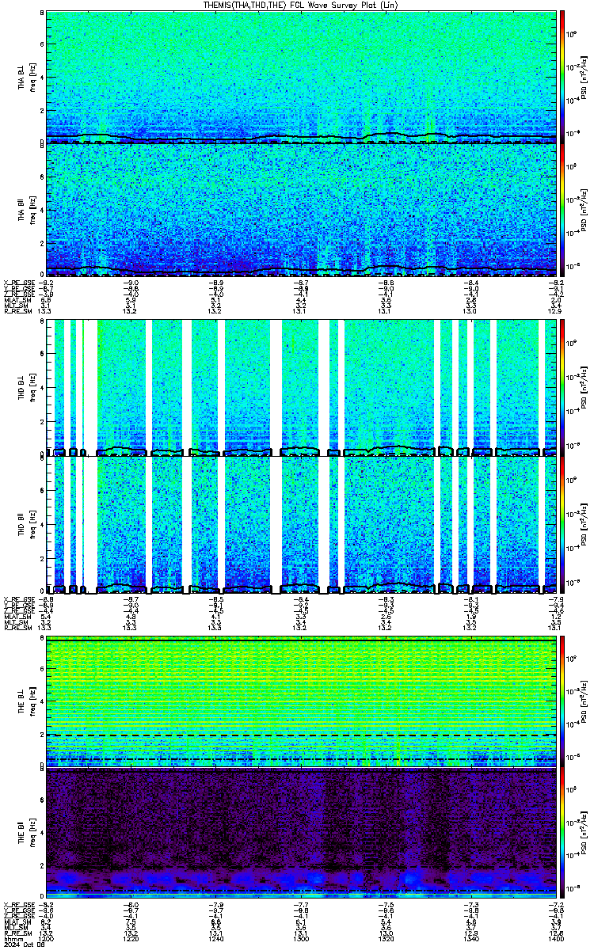
Task: Click the '1340' time tick label at the bottom
Action: (472, 939)
